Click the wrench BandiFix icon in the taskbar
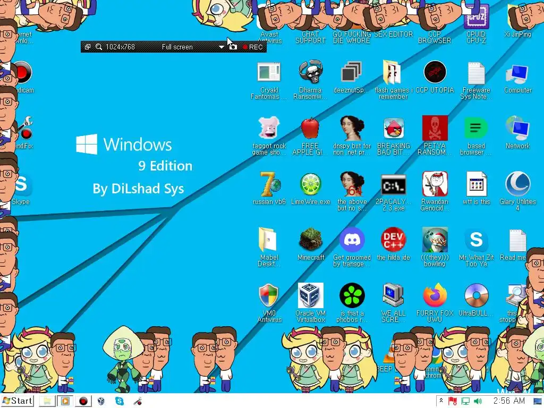 (x=138, y=401)
